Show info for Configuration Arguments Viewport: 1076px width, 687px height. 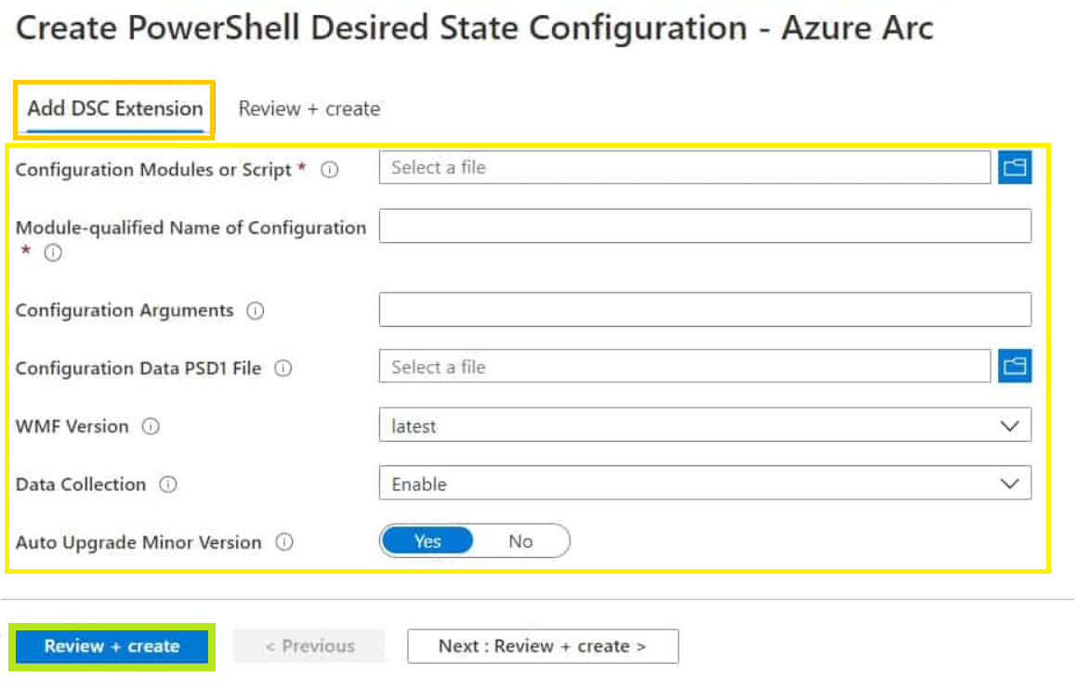pos(256,311)
